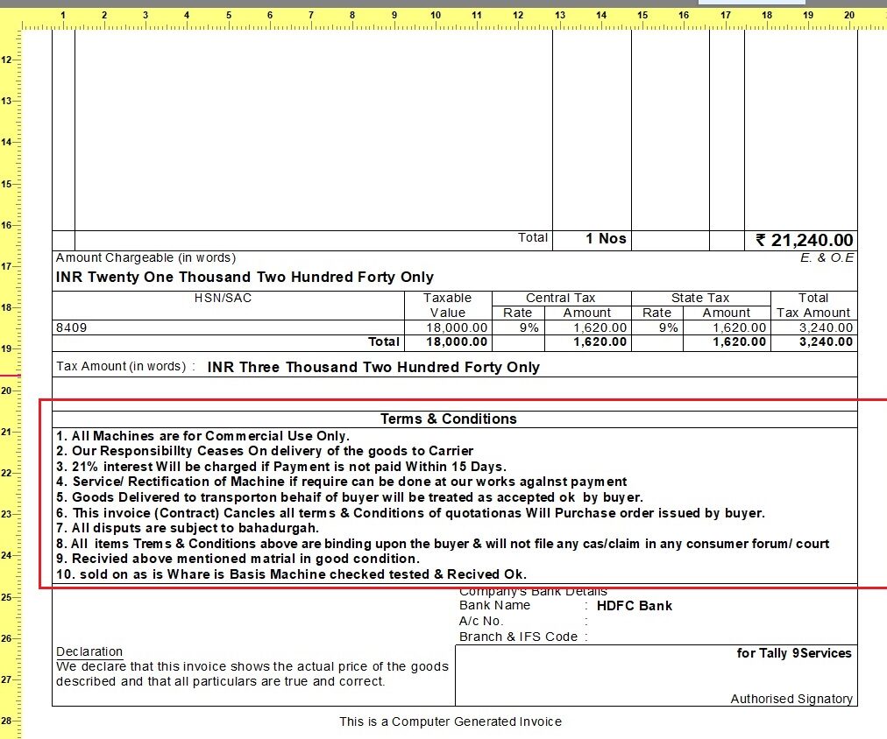Click the 'E. & O.E' note
Viewport: 887px width, 739px height.
pos(827,257)
